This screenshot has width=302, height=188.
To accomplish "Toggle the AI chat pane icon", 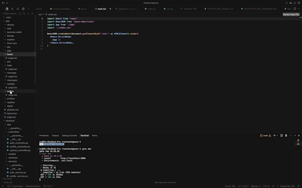I will (295, 3).
